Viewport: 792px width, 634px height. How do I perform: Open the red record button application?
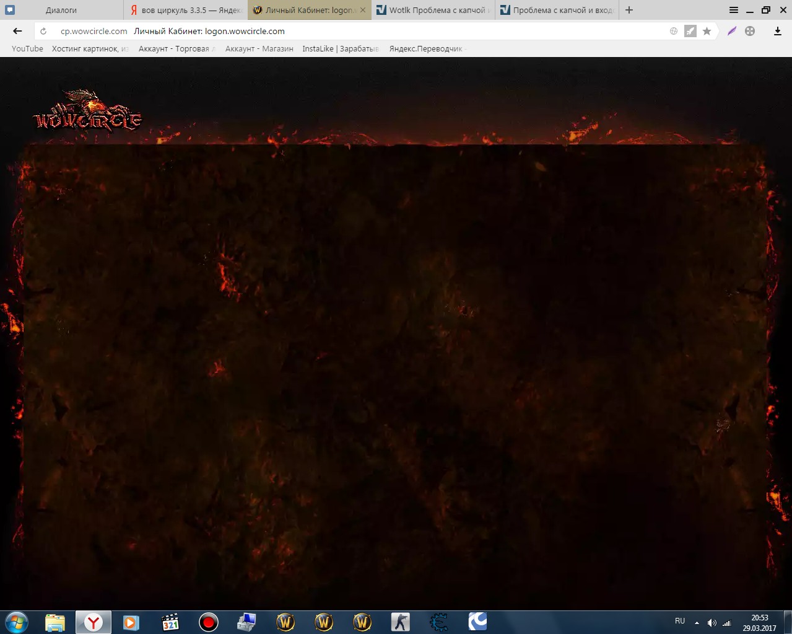pyautogui.click(x=209, y=622)
